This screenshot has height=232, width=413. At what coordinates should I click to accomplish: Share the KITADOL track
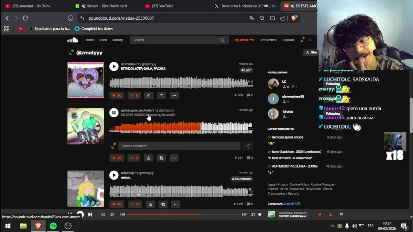click(149, 95)
